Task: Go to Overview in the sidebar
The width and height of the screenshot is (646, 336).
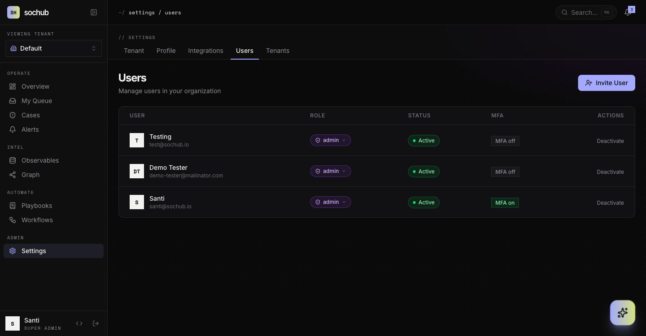Action: [x=53, y=86]
